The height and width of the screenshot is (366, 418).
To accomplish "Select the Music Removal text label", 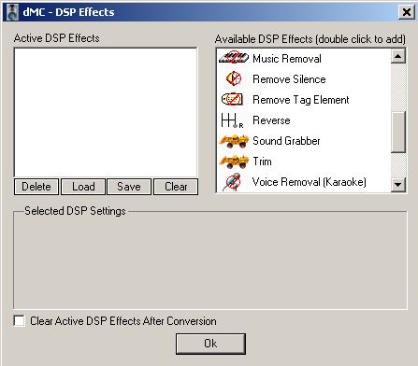I will click(287, 59).
